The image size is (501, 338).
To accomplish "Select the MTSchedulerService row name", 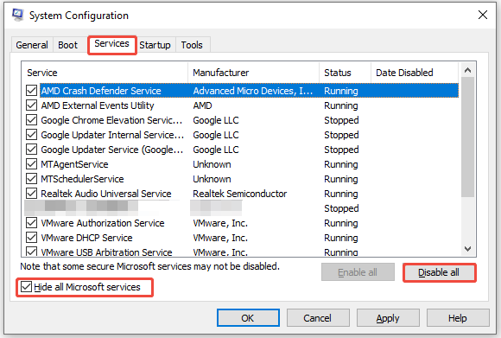I will click(x=82, y=179).
